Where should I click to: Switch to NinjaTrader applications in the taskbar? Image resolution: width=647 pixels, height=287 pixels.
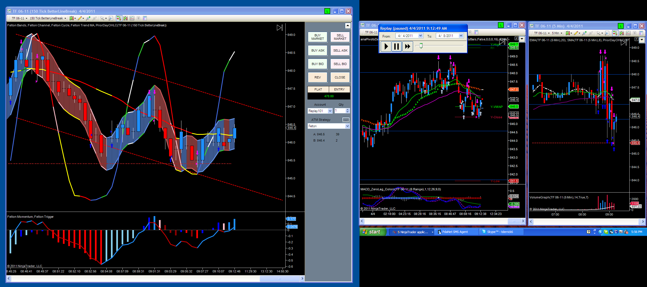pos(412,232)
